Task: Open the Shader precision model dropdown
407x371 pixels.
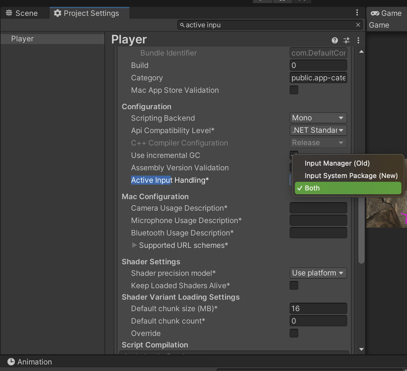Action: point(318,273)
